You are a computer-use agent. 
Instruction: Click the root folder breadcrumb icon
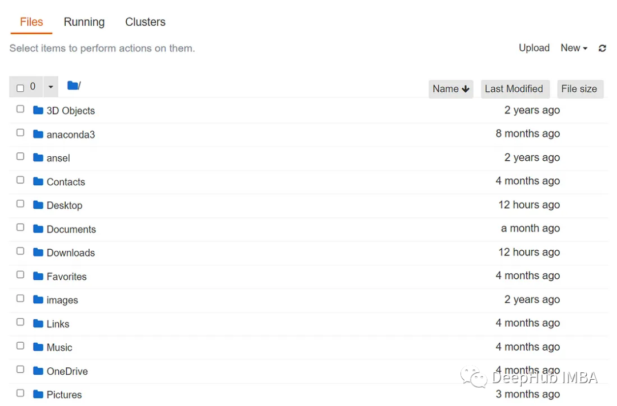(x=73, y=86)
